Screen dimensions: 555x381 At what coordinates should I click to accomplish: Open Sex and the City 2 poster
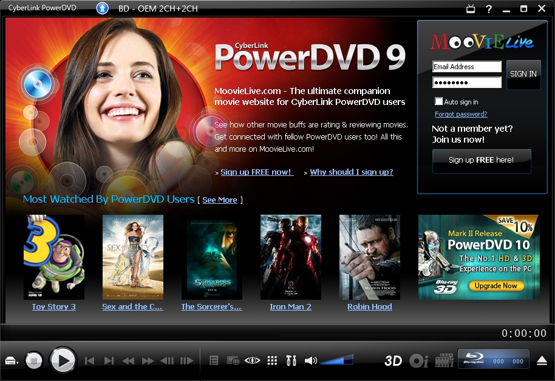pyautogui.click(x=133, y=257)
